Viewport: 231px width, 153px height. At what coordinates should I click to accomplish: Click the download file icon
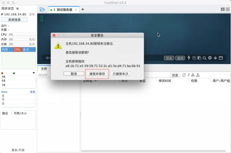(193, 75)
